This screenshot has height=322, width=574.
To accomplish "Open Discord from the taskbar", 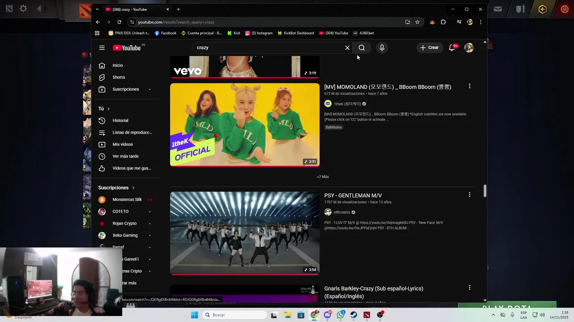I will point(328,315).
